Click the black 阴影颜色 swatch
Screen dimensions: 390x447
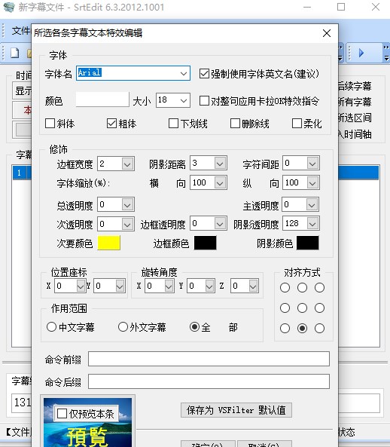[x=308, y=243]
